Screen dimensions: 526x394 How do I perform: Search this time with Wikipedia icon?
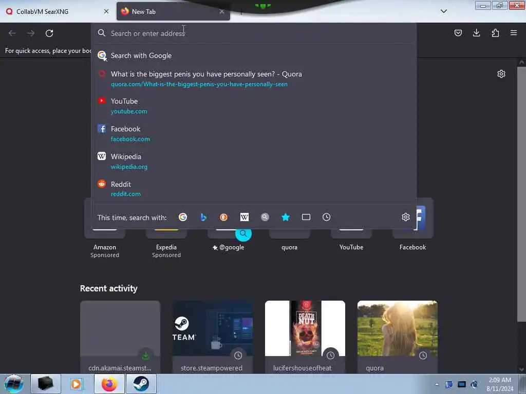(244, 217)
